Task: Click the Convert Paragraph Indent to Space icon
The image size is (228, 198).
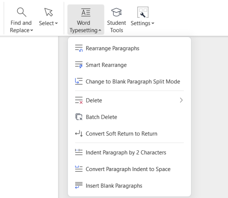Action: pyautogui.click(x=79, y=169)
